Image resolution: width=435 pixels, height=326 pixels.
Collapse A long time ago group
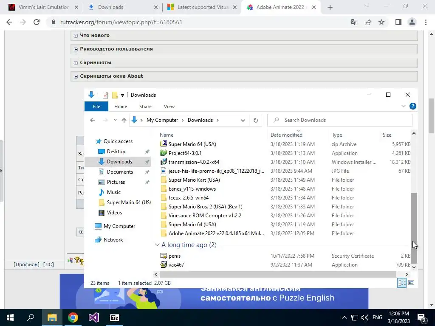point(157,245)
